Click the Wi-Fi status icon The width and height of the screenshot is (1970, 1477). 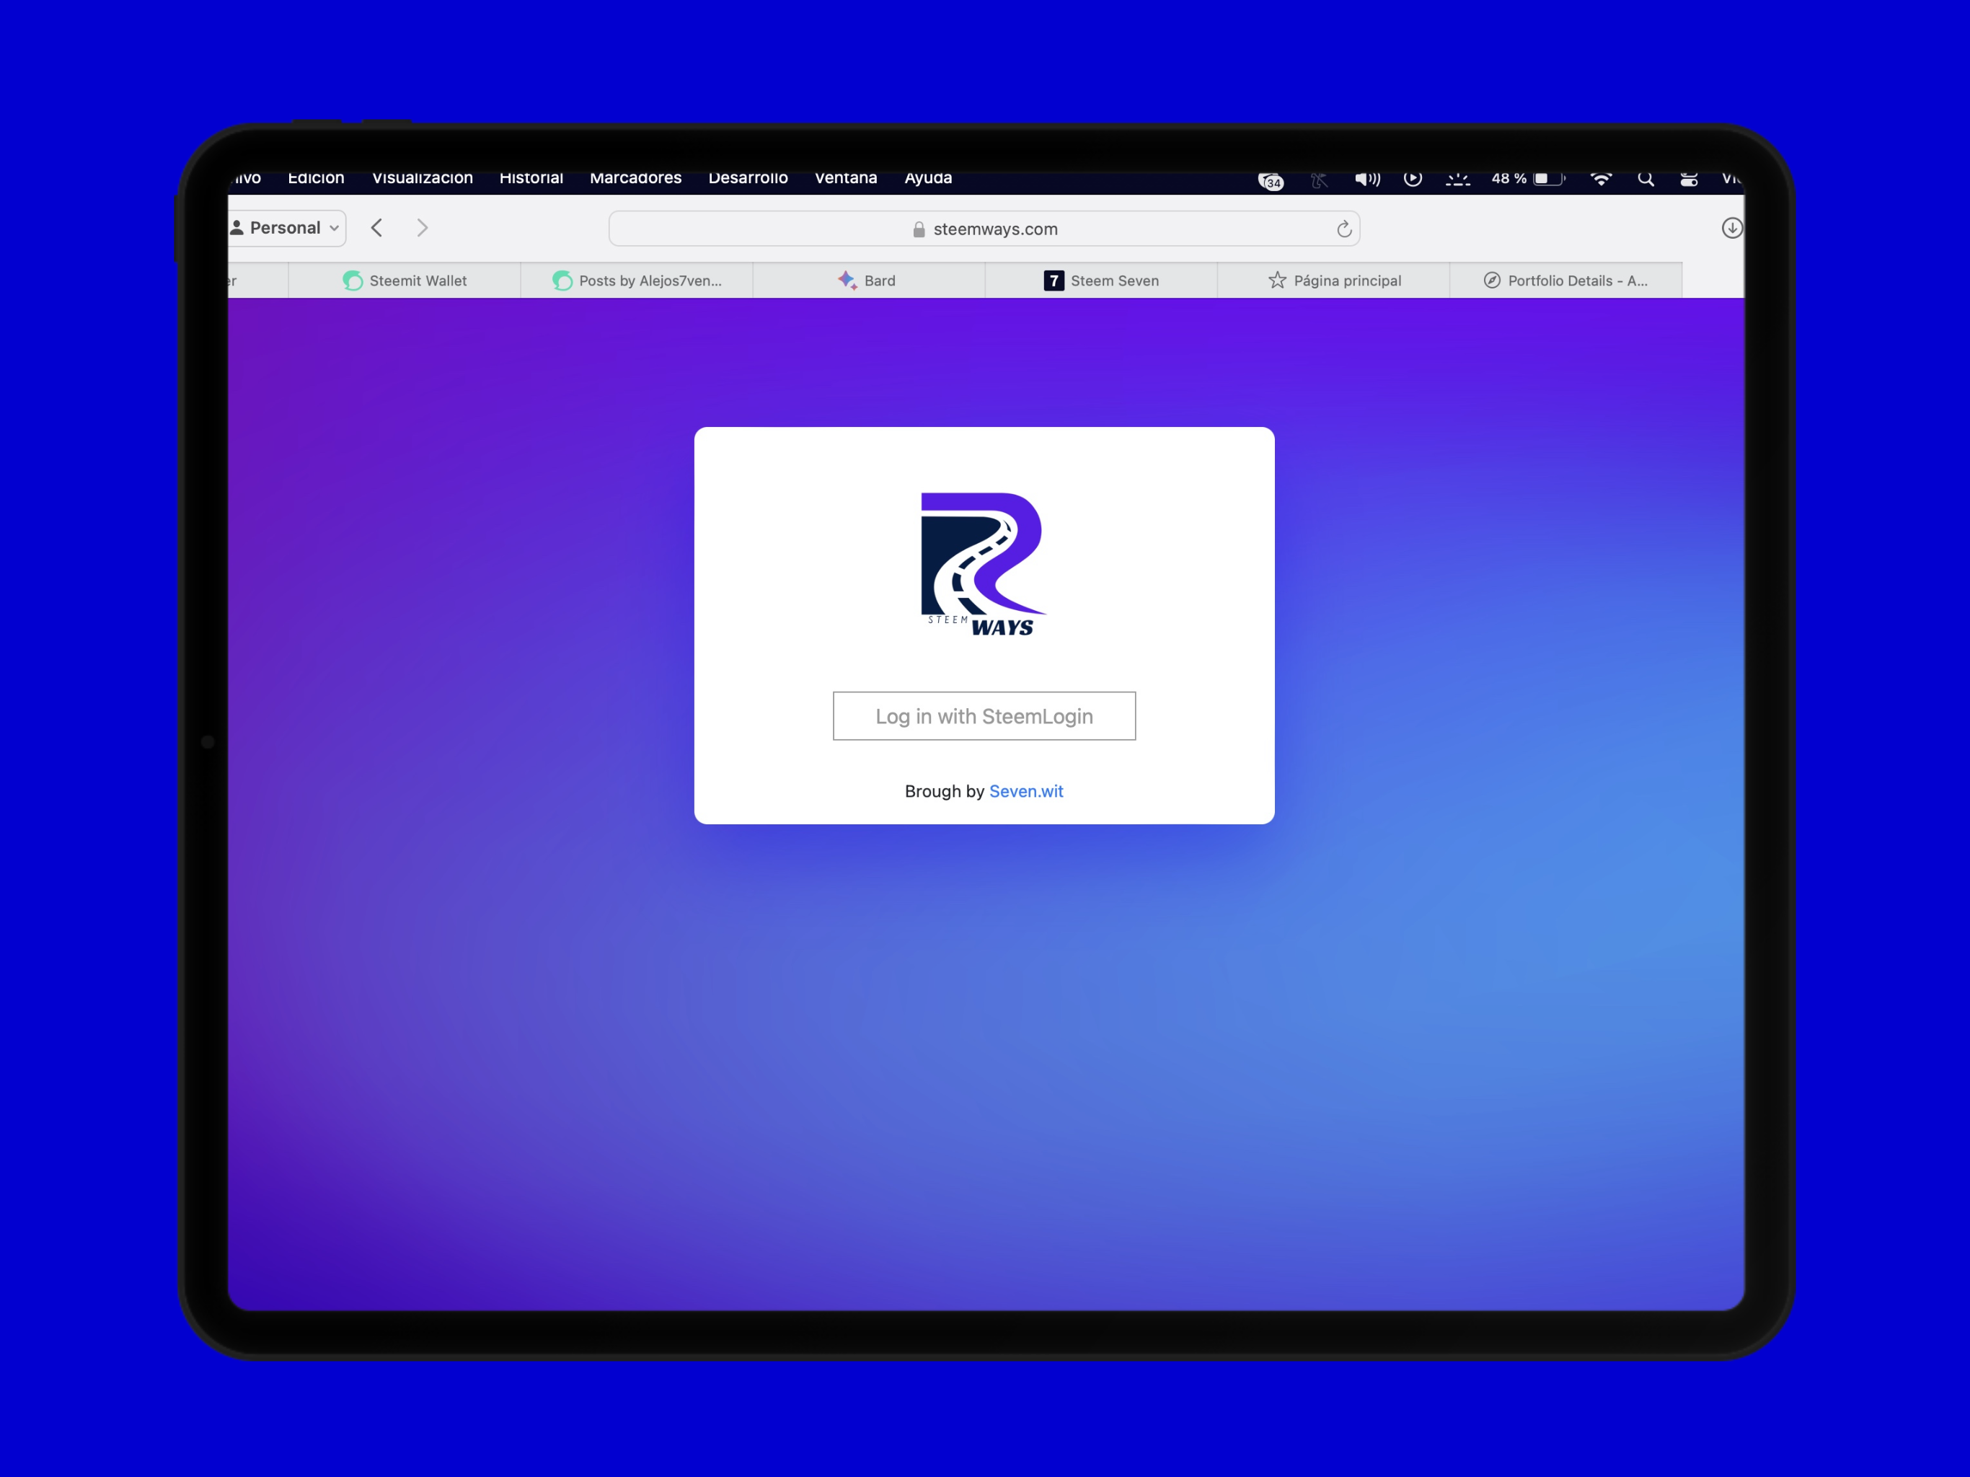(x=1600, y=179)
